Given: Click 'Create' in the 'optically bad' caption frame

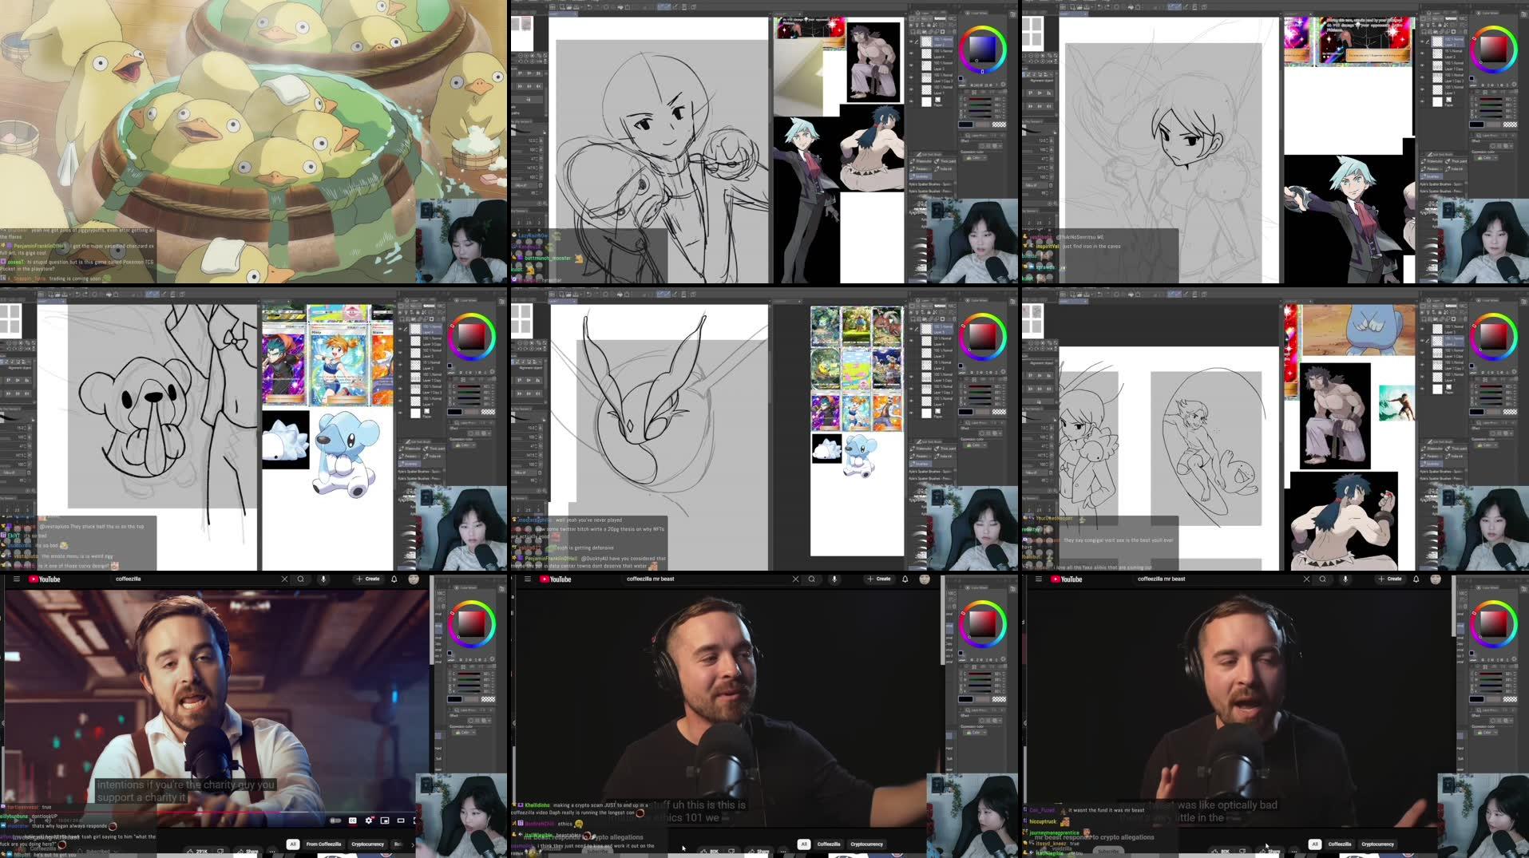Looking at the screenshot, I should pos(1390,579).
